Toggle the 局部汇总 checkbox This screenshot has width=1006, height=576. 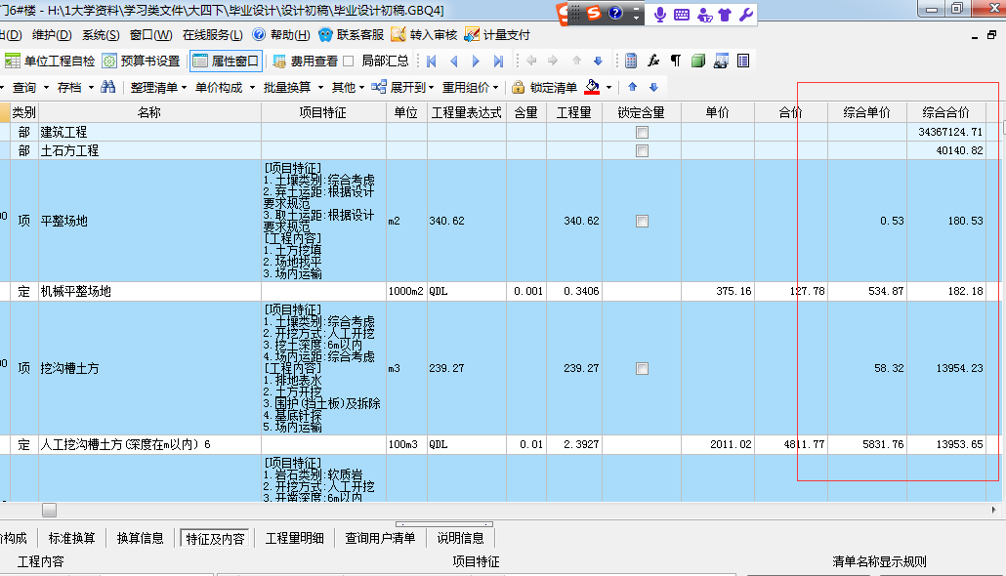[x=349, y=61]
